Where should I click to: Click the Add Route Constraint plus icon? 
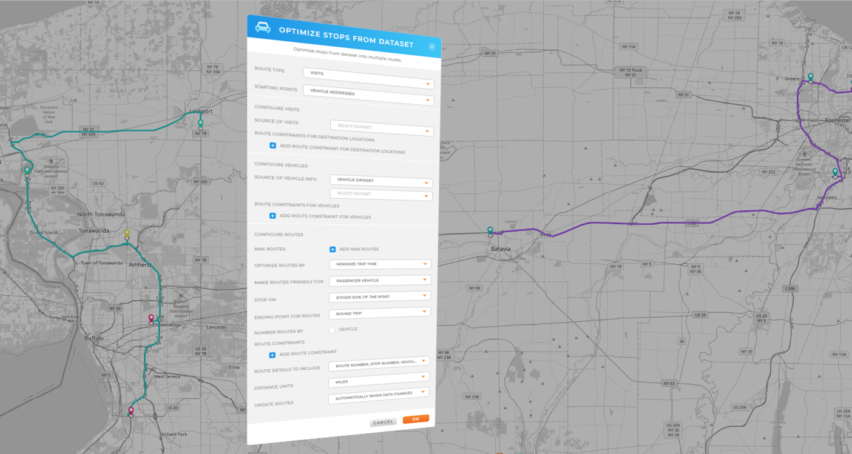coord(272,355)
